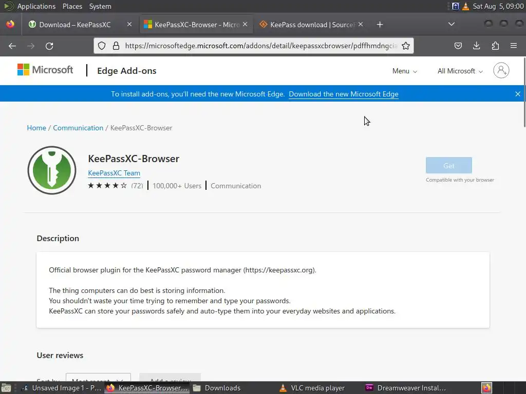Click the KeePassXC-Browser key logo image

[52, 170]
